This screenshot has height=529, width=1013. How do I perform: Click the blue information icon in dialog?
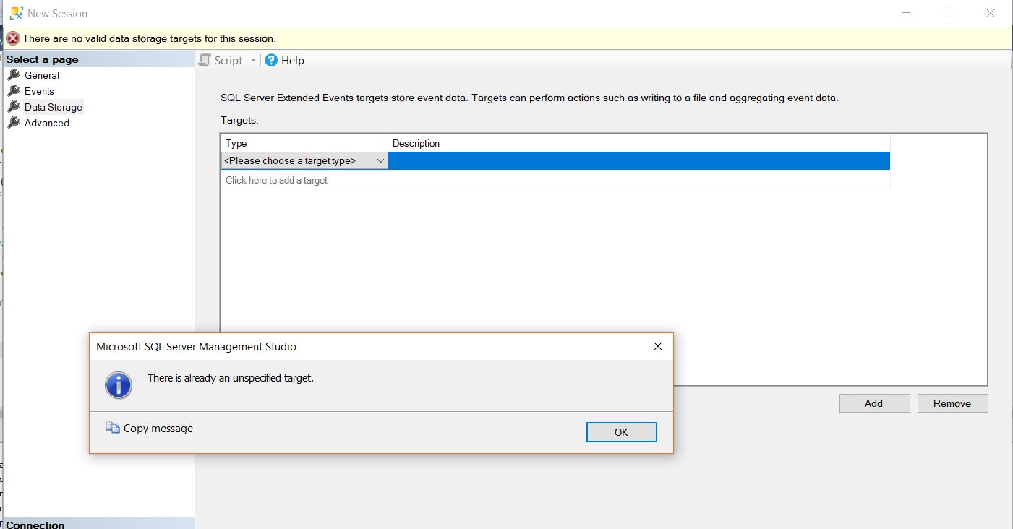click(119, 384)
